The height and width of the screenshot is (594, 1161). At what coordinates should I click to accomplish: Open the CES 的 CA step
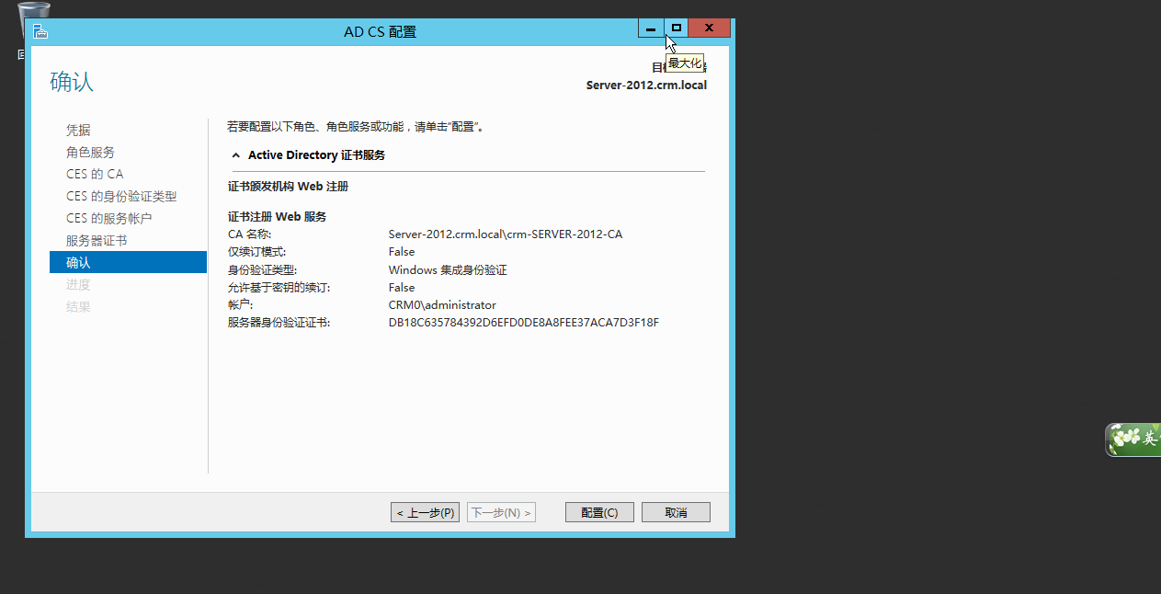[x=94, y=174]
